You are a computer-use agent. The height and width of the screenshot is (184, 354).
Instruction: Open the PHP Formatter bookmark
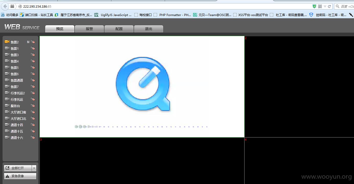point(172,15)
